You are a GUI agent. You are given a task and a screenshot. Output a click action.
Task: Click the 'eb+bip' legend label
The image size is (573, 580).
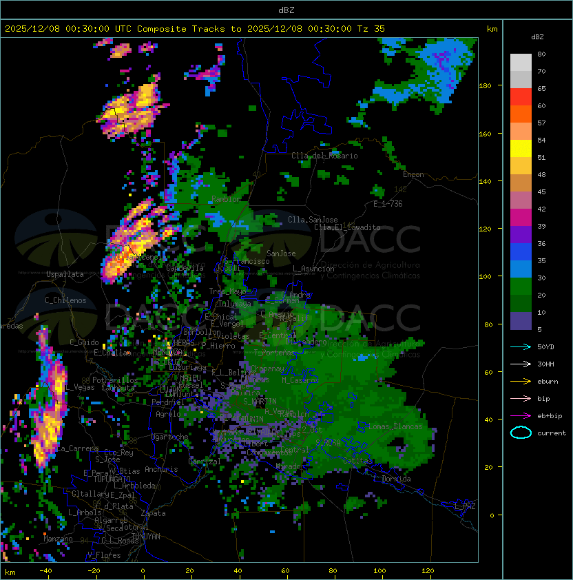click(550, 416)
